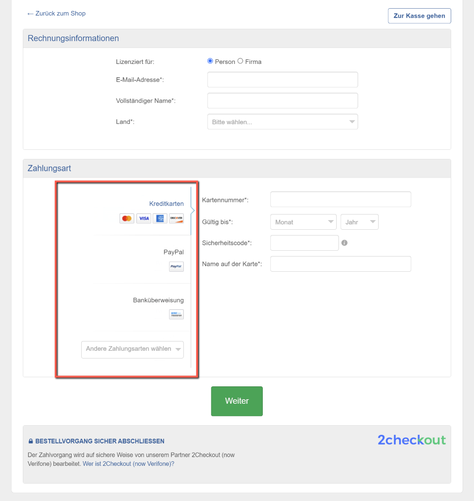474x501 pixels.
Task: Click the PayPal logo icon
Action: (x=176, y=267)
